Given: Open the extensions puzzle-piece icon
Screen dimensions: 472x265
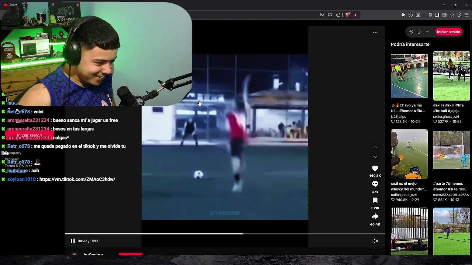Looking at the screenshot, I should point(410,15).
